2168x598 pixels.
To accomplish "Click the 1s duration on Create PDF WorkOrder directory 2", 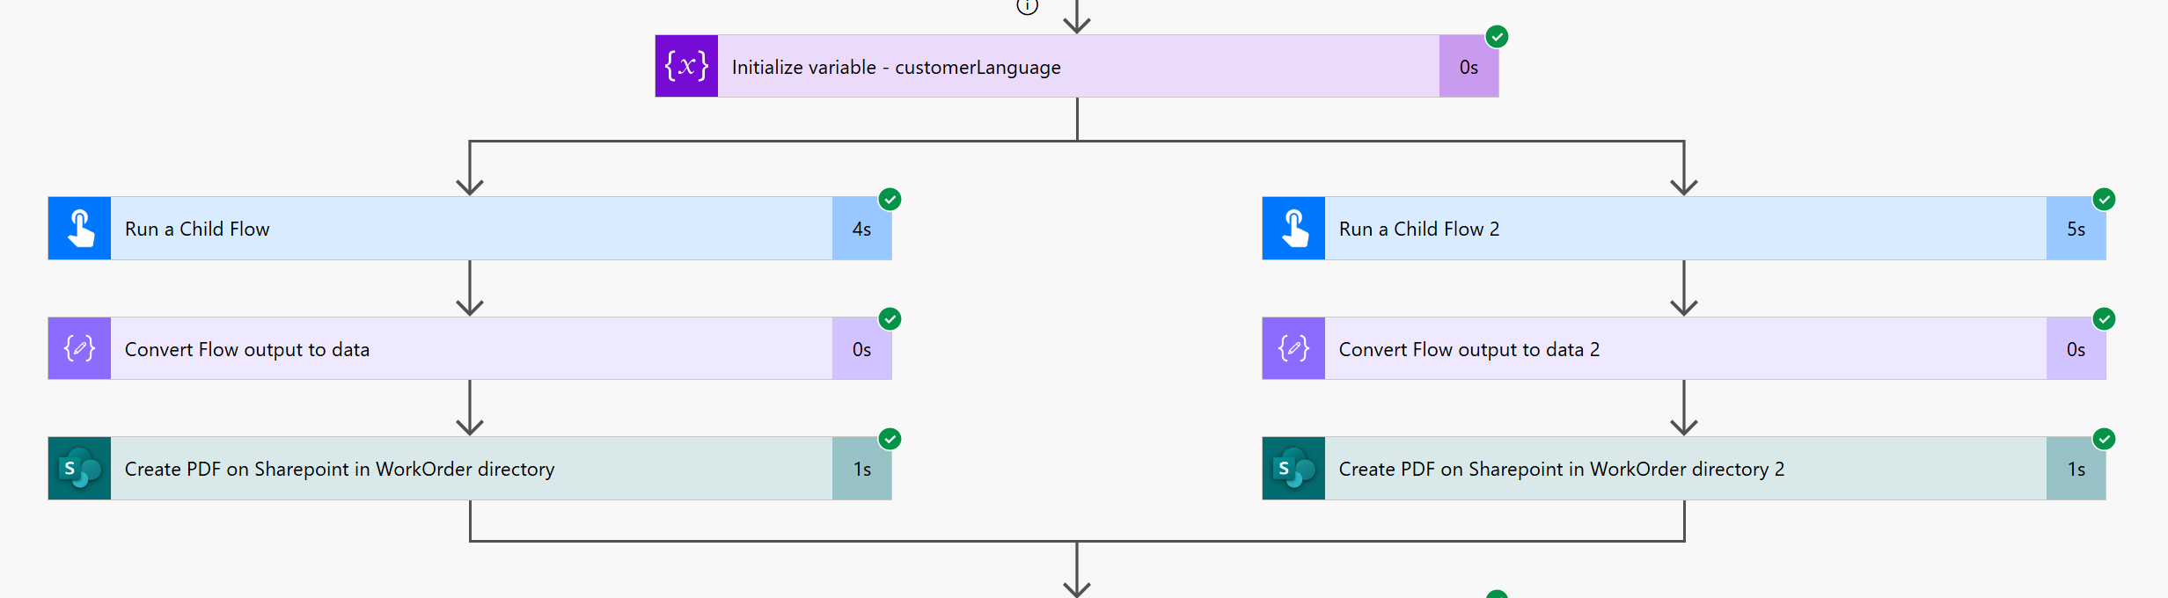I will coord(2076,469).
